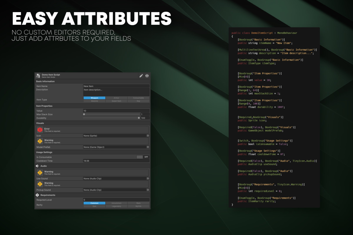Click the Item Properties group header
This screenshot has width=353, height=235.
(44, 106)
